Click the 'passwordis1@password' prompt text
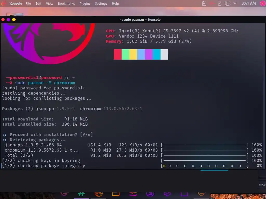The height and width of the screenshot is (199, 266). click(x=36, y=78)
